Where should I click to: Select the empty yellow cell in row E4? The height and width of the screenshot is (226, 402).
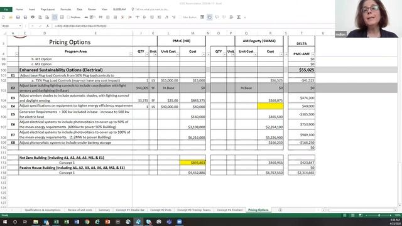(x=270, y=106)
